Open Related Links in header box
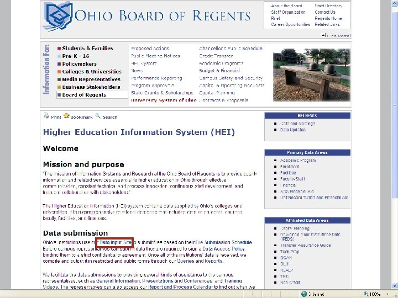 [x=327, y=25]
